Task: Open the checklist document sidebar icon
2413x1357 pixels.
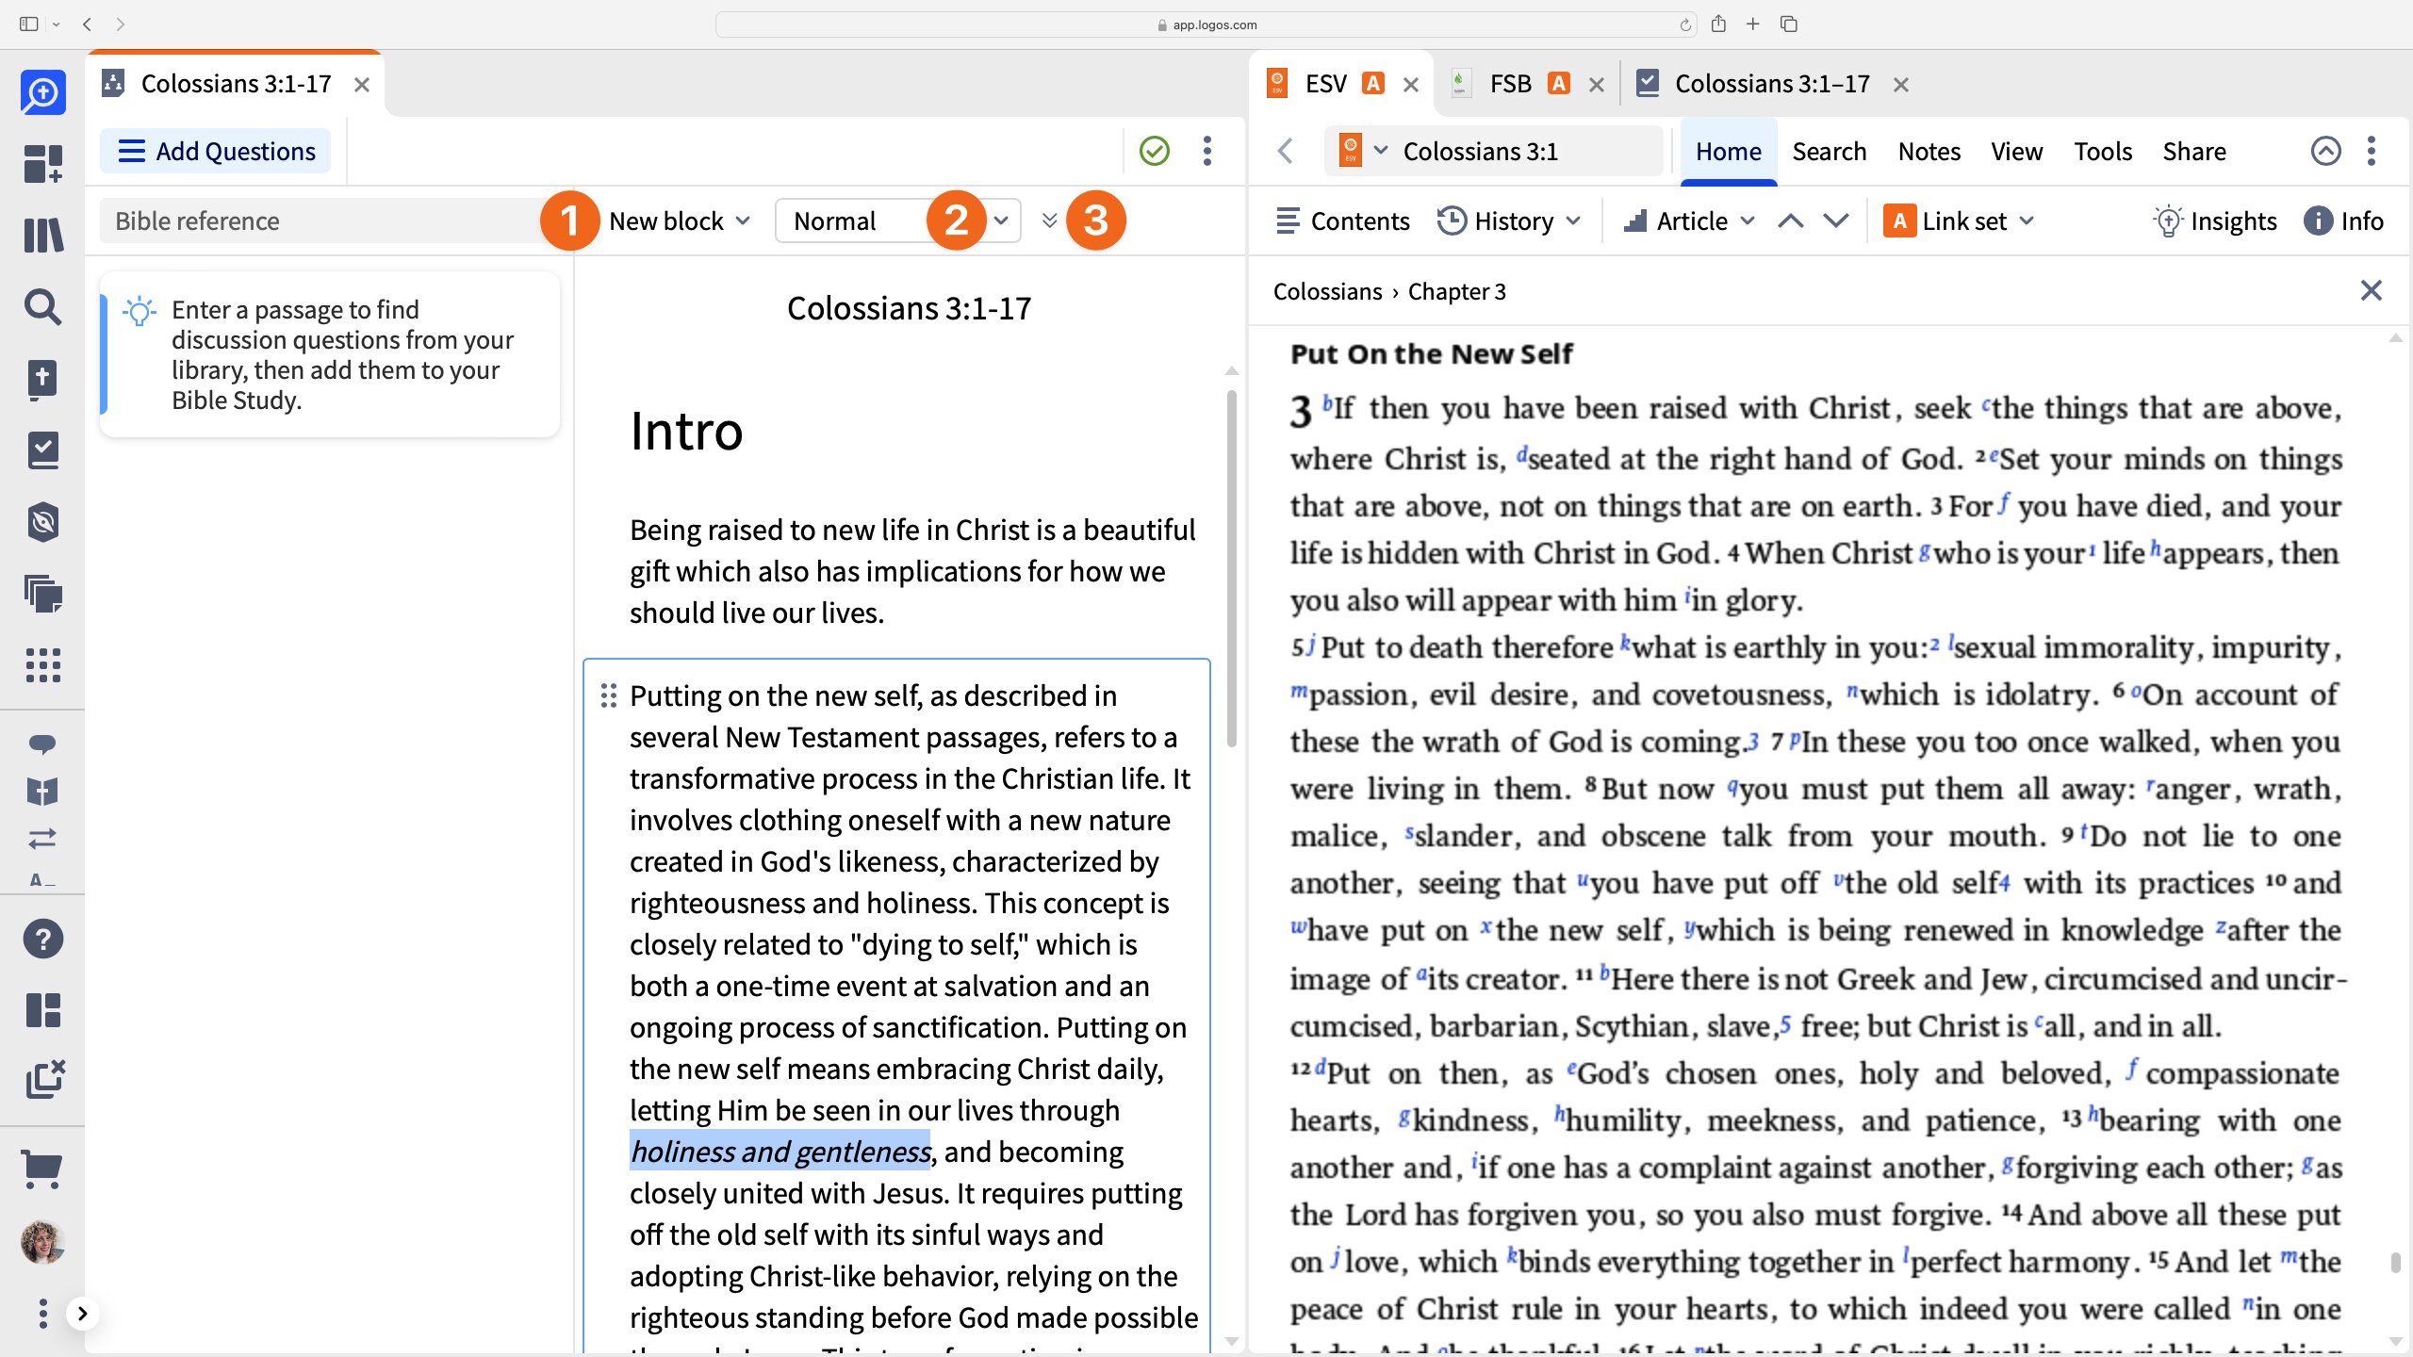Action: tap(42, 450)
